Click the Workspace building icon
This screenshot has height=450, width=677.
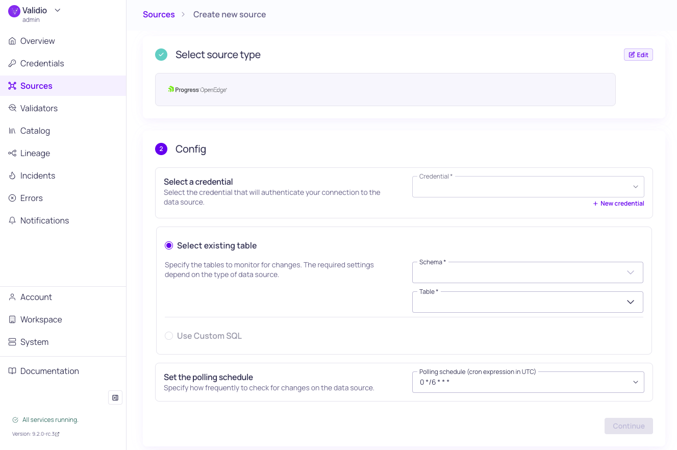(x=12, y=319)
